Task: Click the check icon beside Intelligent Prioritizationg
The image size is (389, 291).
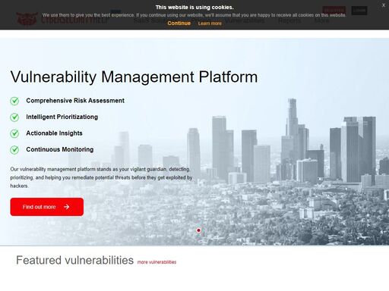Action: (x=14, y=117)
